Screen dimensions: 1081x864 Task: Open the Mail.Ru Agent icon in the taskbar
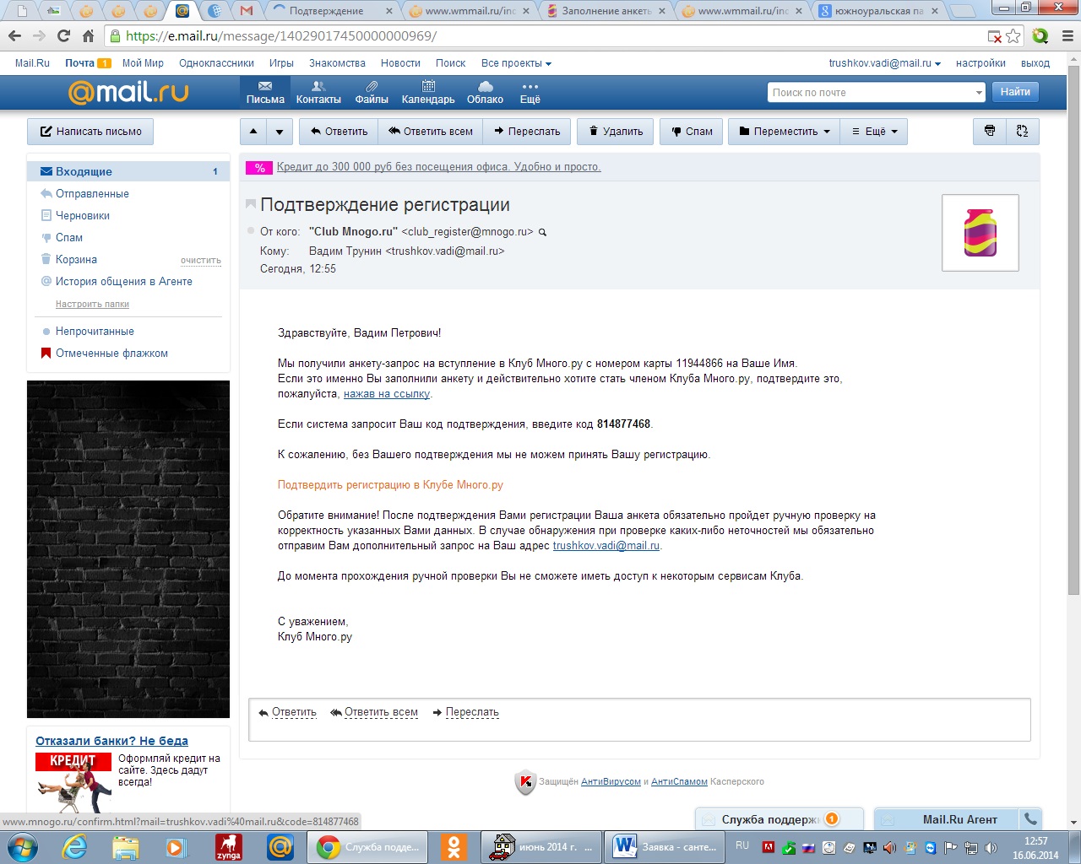click(280, 845)
